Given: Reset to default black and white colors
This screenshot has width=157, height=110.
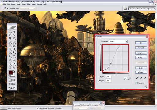Looking at the screenshot, I should [x=9, y=76].
